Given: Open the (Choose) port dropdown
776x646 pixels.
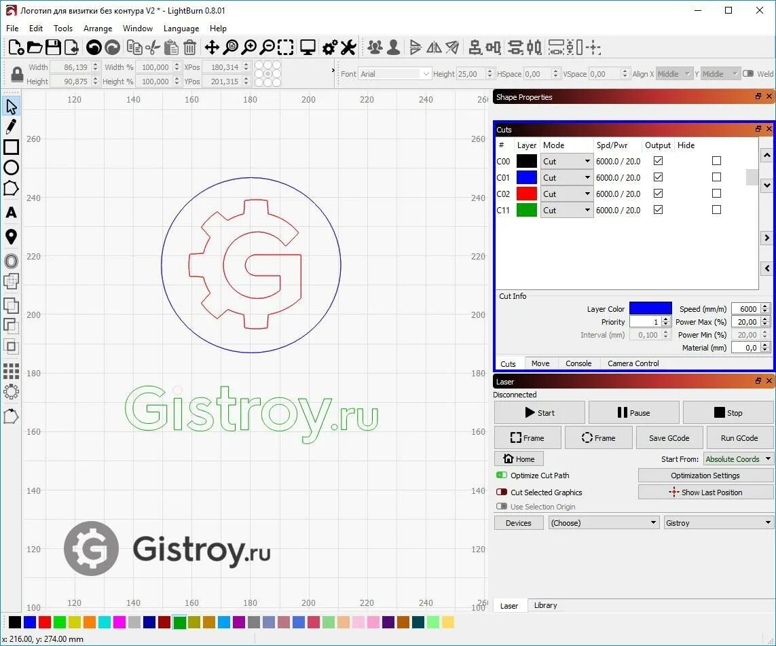Looking at the screenshot, I should coord(603,523).
